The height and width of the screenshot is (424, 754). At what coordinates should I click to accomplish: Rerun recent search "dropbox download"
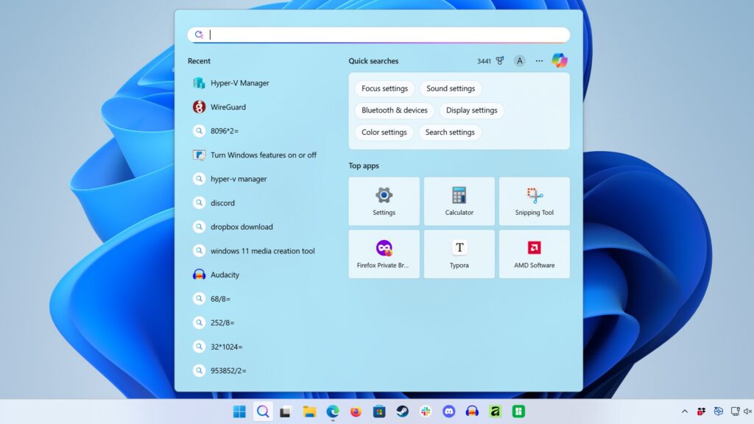[242, 227]
